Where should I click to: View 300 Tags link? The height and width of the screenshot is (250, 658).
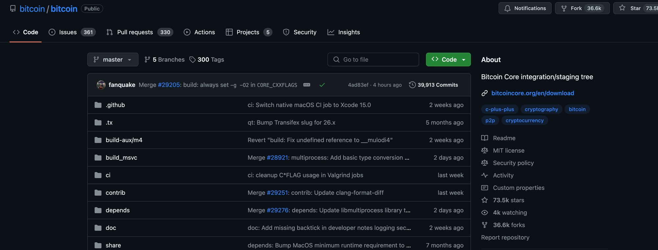coord(207,60)
